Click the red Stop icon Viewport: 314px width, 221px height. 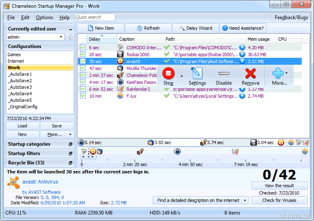pos(168,74)
